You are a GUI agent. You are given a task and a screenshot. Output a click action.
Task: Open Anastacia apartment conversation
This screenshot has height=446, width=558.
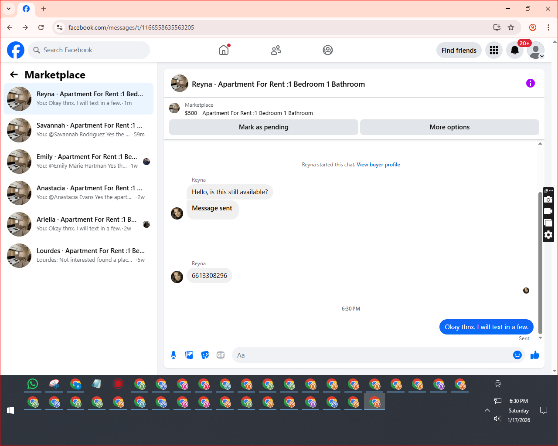(x=78, y=193)
